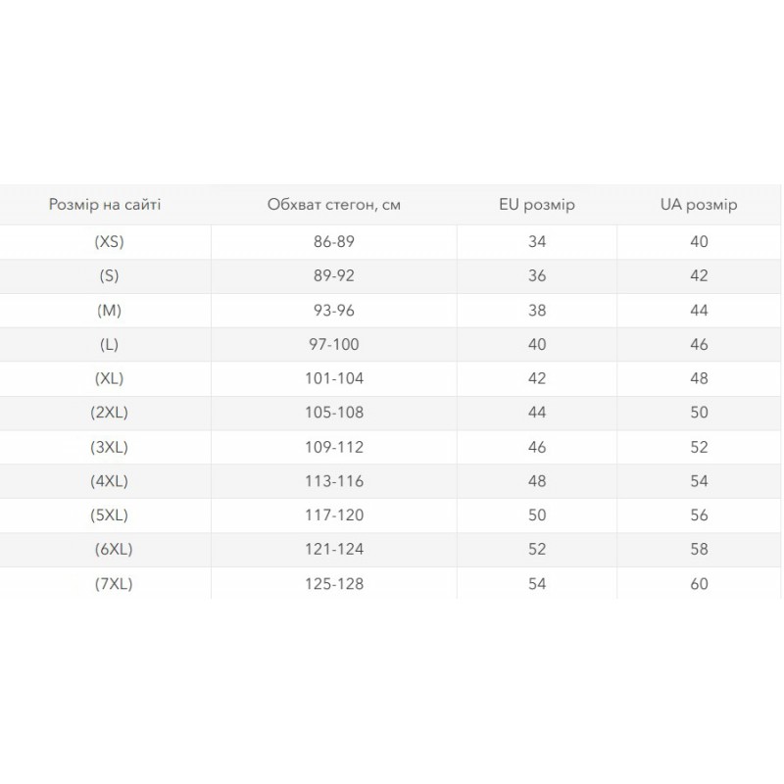Select the (L) size cell
Screen dimensions: 784x784
pos(109,345)
